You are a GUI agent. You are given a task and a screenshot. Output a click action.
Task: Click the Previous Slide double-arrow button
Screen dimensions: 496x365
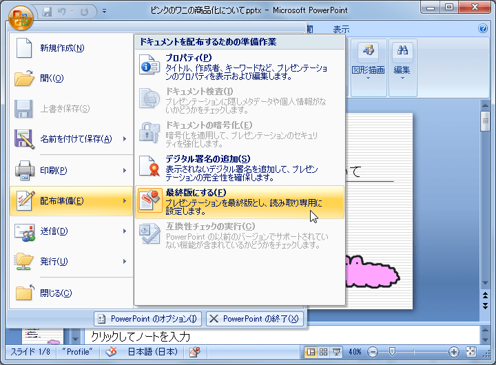coord(485,295)
